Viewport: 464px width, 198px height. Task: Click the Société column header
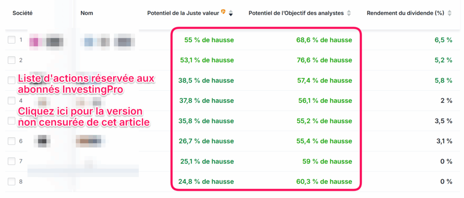pyautogui.click(x=23, y=13)
